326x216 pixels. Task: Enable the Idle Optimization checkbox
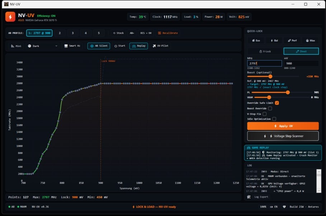point(274,119)
